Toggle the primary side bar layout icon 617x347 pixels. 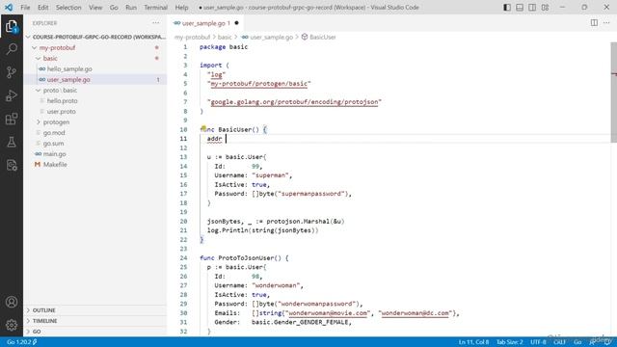pyautogui.click(x=507, y=8)
